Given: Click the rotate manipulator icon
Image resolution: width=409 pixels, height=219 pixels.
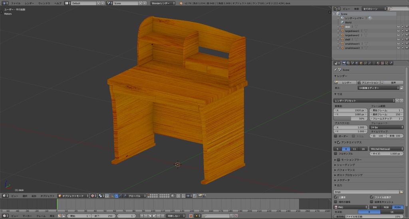Looking at the screenshot, I should [x=121, y=196].
